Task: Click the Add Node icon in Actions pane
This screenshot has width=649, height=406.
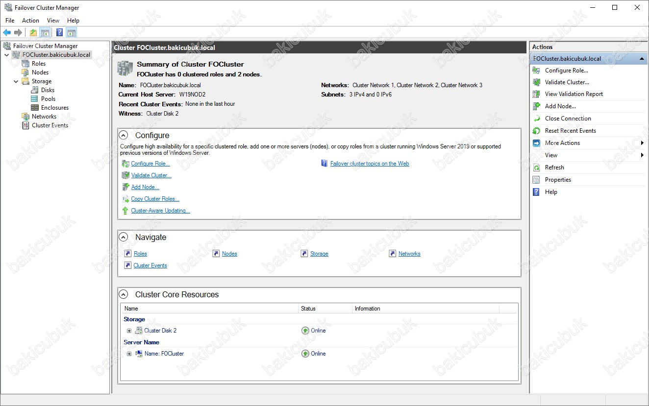Action: point(536,106)
